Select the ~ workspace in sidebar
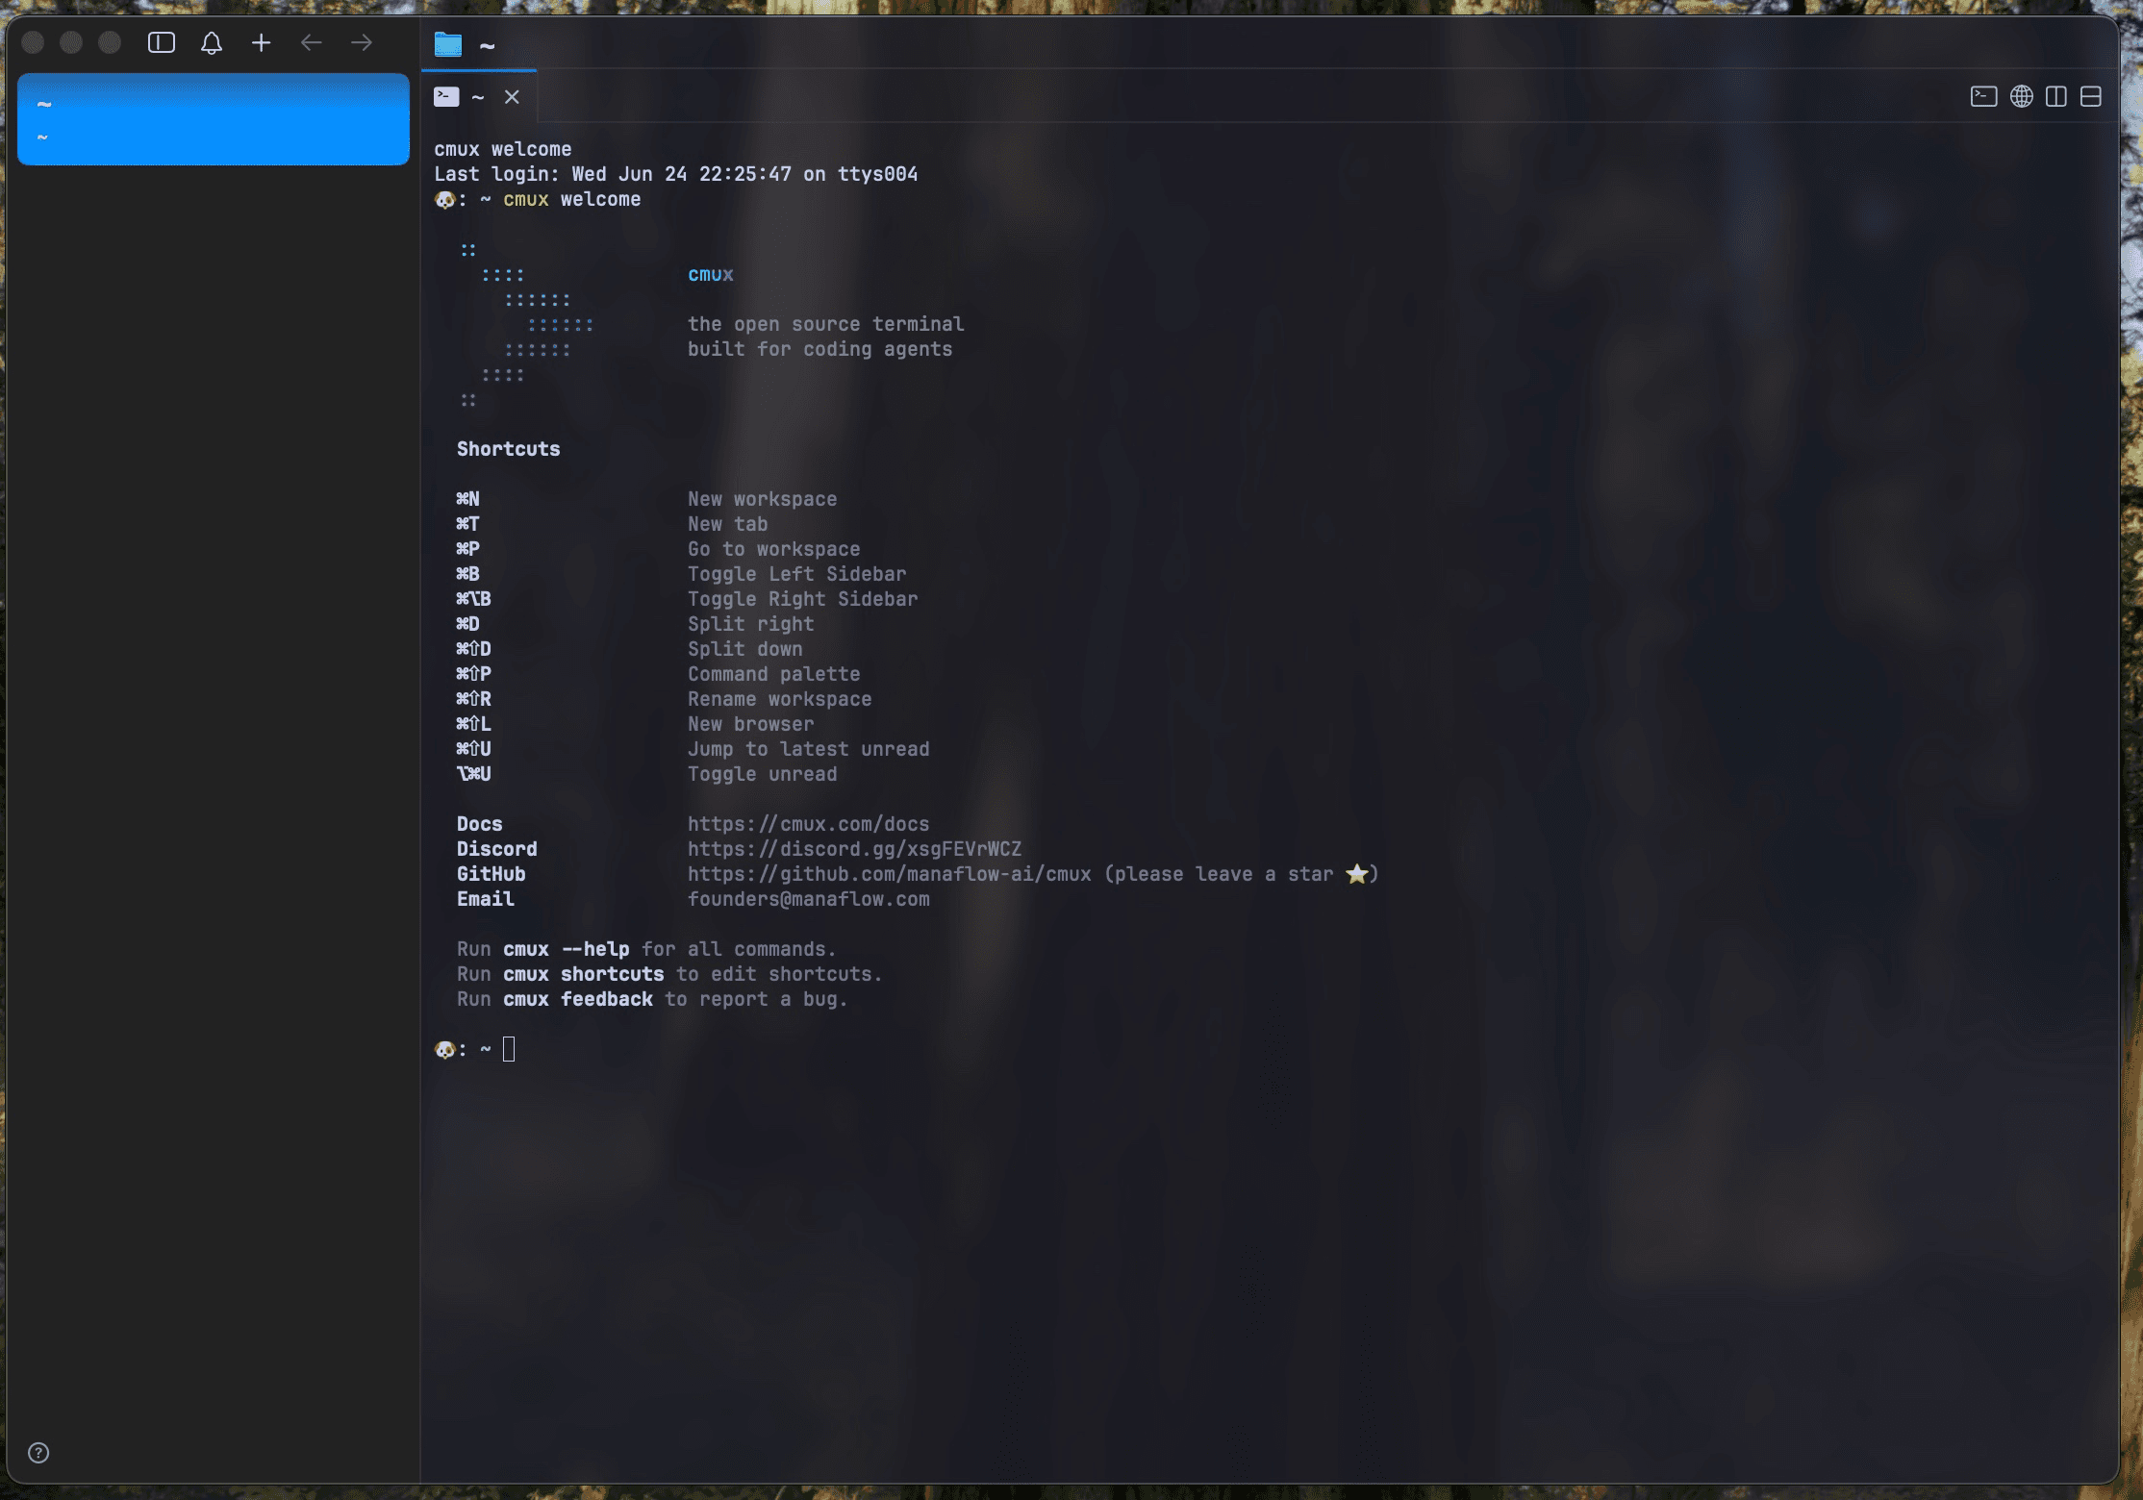This screenshot has width=2143, height=1500. point(214,119)
